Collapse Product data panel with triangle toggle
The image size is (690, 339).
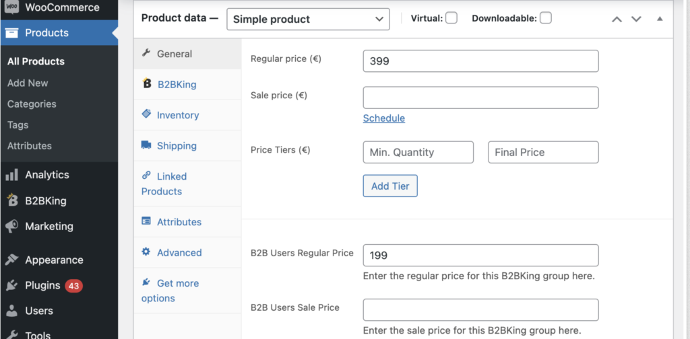(660, 19)
